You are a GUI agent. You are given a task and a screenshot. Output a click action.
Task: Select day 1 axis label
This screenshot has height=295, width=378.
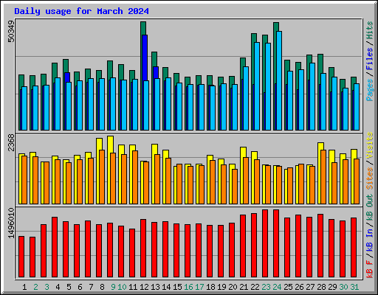(24, 287)
